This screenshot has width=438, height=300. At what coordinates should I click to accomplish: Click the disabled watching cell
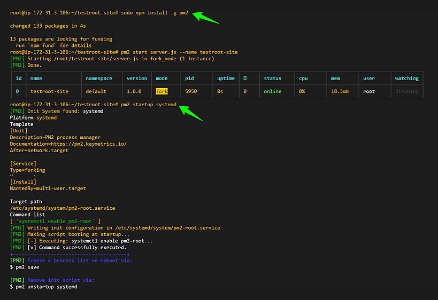(406, 91)
